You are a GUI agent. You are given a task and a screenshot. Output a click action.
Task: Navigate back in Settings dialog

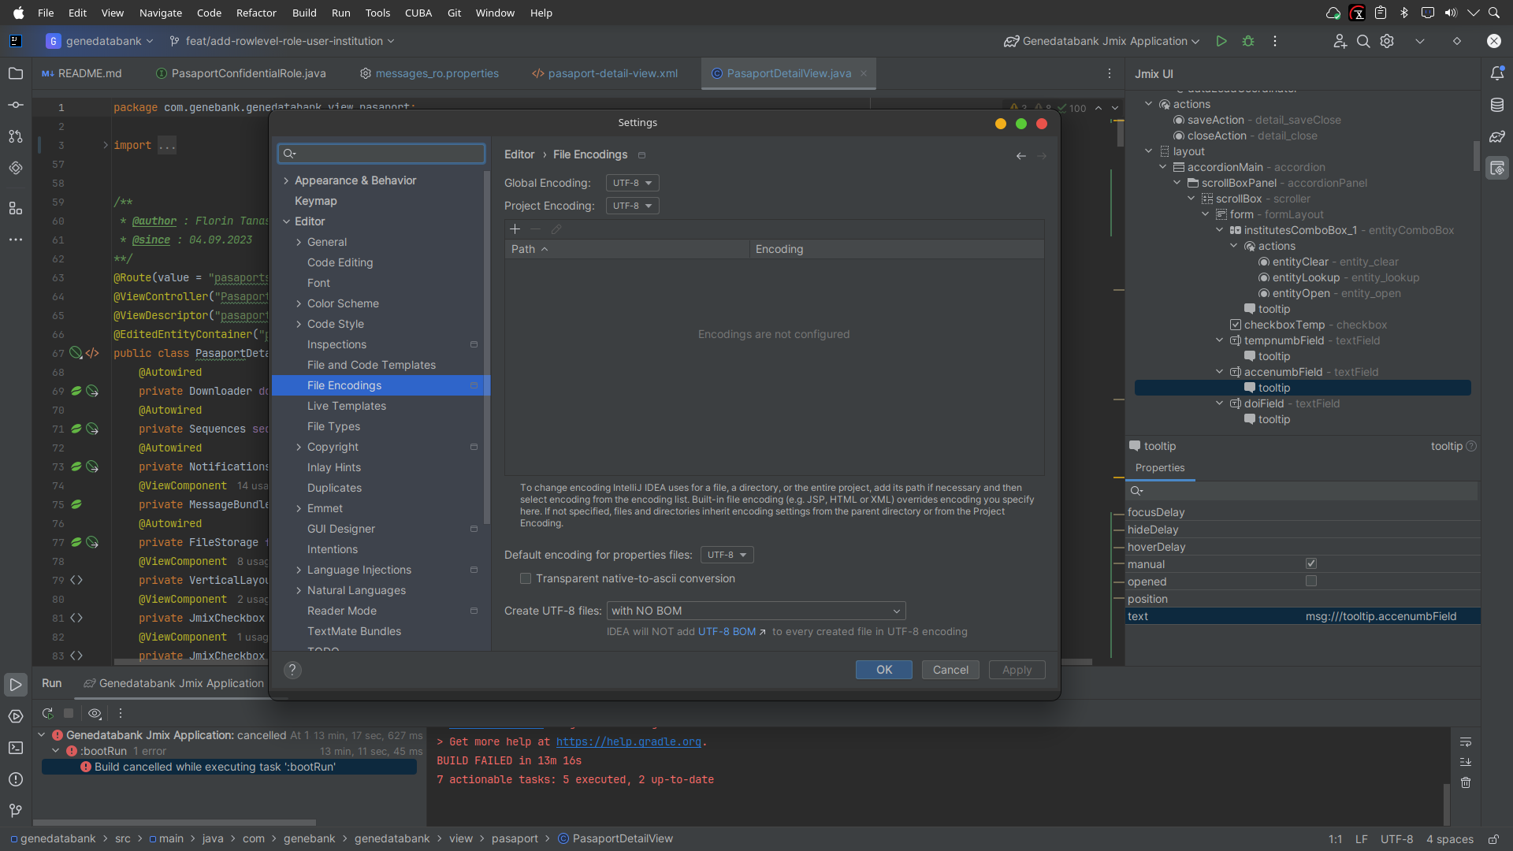1021,156
